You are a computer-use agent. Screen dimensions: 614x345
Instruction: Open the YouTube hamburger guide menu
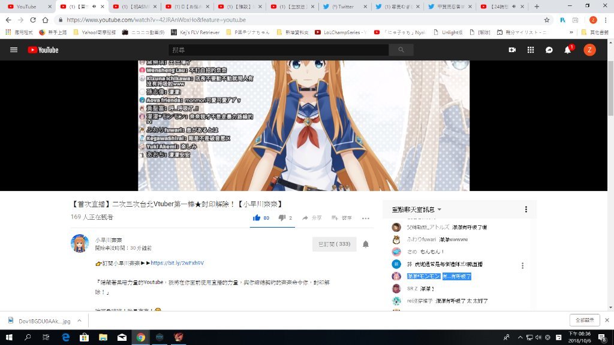tap(14, 50)
